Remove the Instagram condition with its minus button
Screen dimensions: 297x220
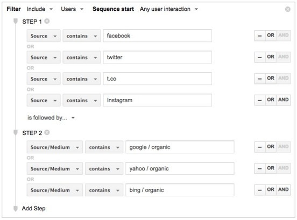tap(260, 100)
